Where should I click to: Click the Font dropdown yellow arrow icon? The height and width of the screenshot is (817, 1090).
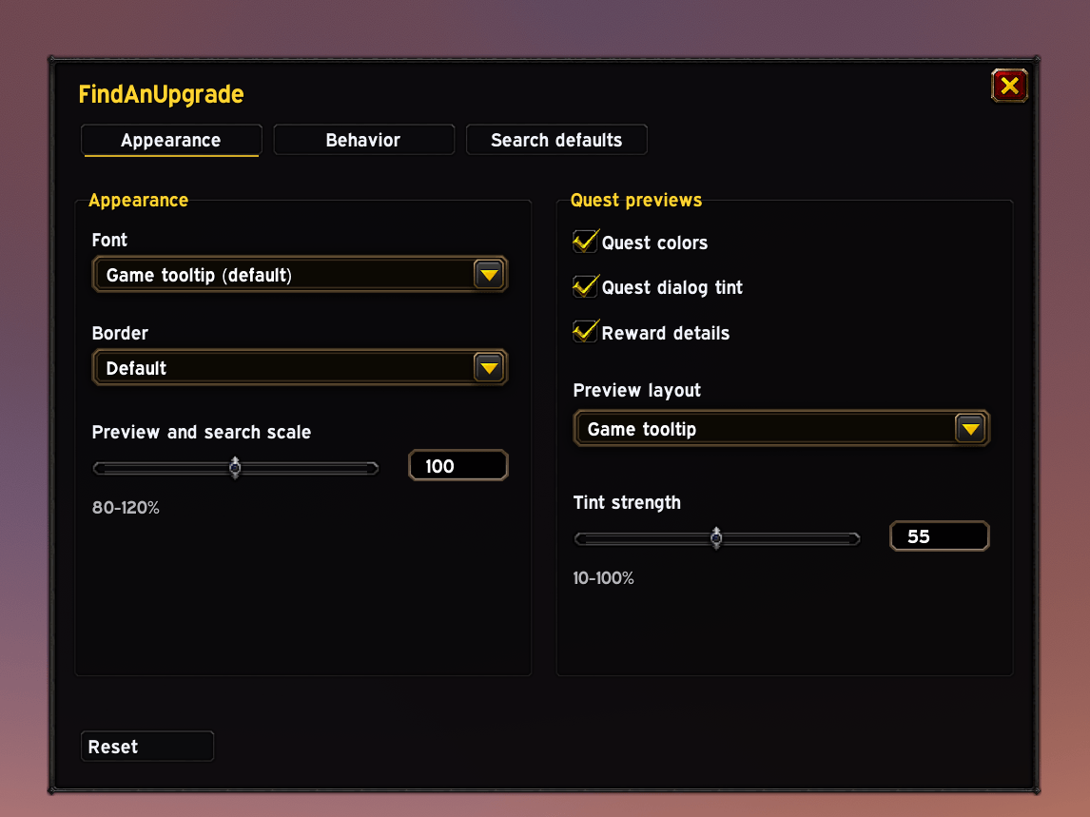pyautogui.click(x=489, y=275)
